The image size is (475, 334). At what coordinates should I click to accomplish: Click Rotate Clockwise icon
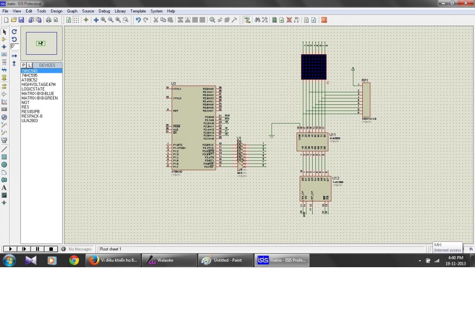14,32
